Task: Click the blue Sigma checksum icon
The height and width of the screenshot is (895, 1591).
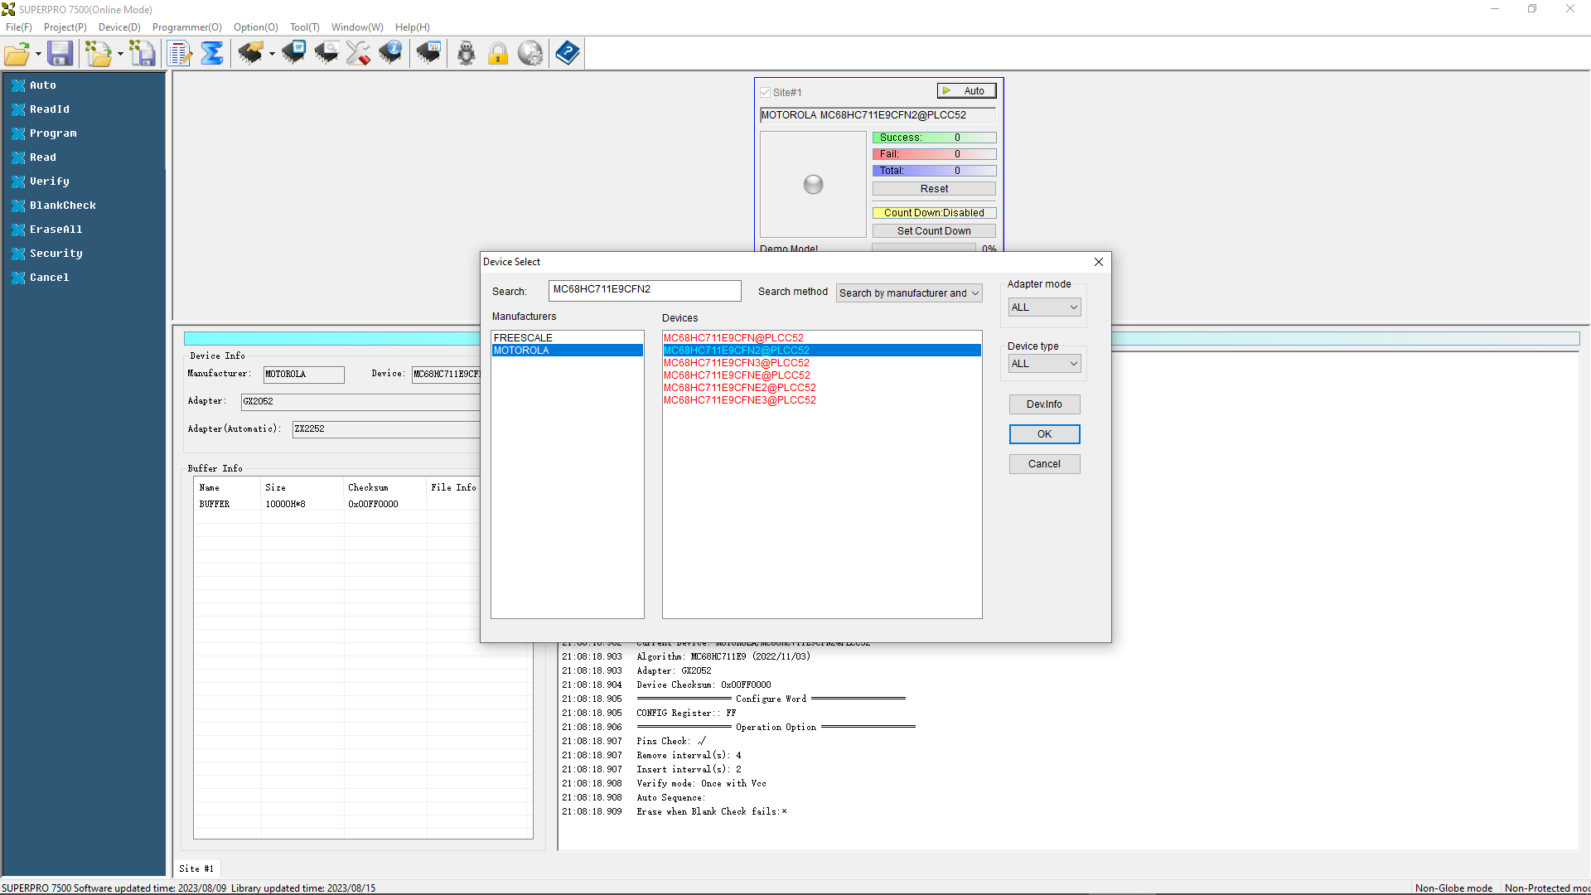Action: coord(212,54)
